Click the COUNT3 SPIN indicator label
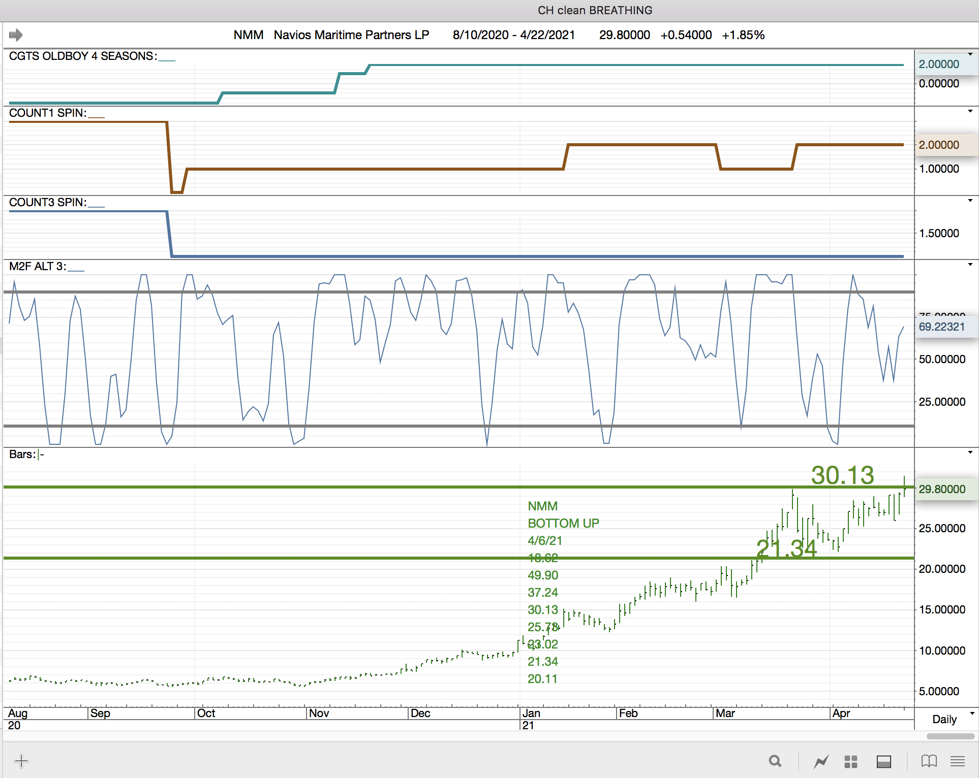This screenshot has width=979, height=778. coord(48,202)
